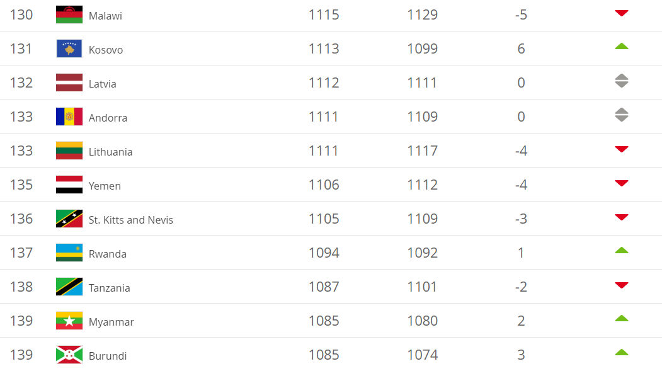Select the Tanzania country name

click(109, 288)
